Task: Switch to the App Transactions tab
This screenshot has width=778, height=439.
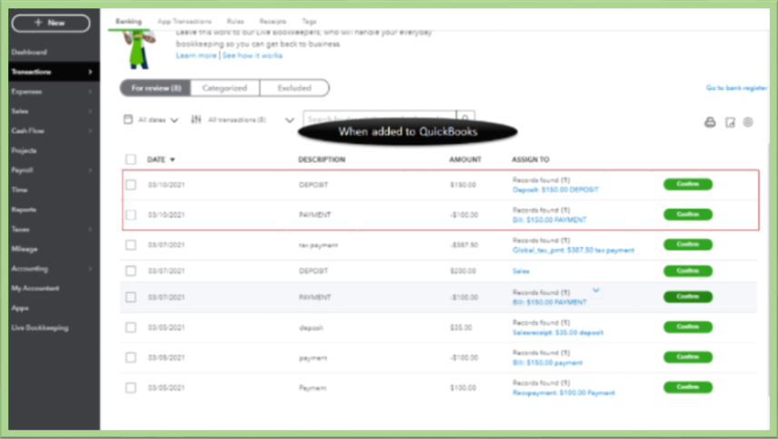Action: 185,21
